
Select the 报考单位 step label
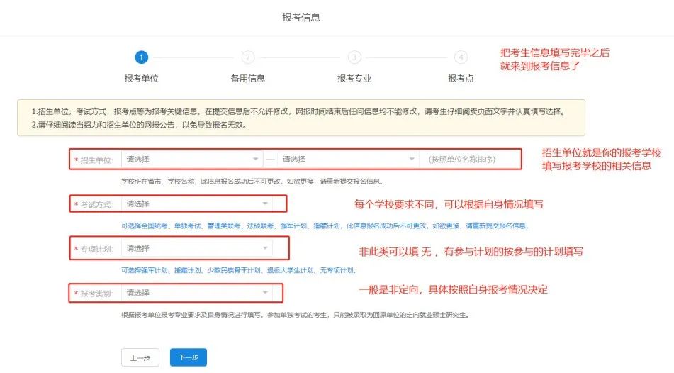(x=142, y=79)
